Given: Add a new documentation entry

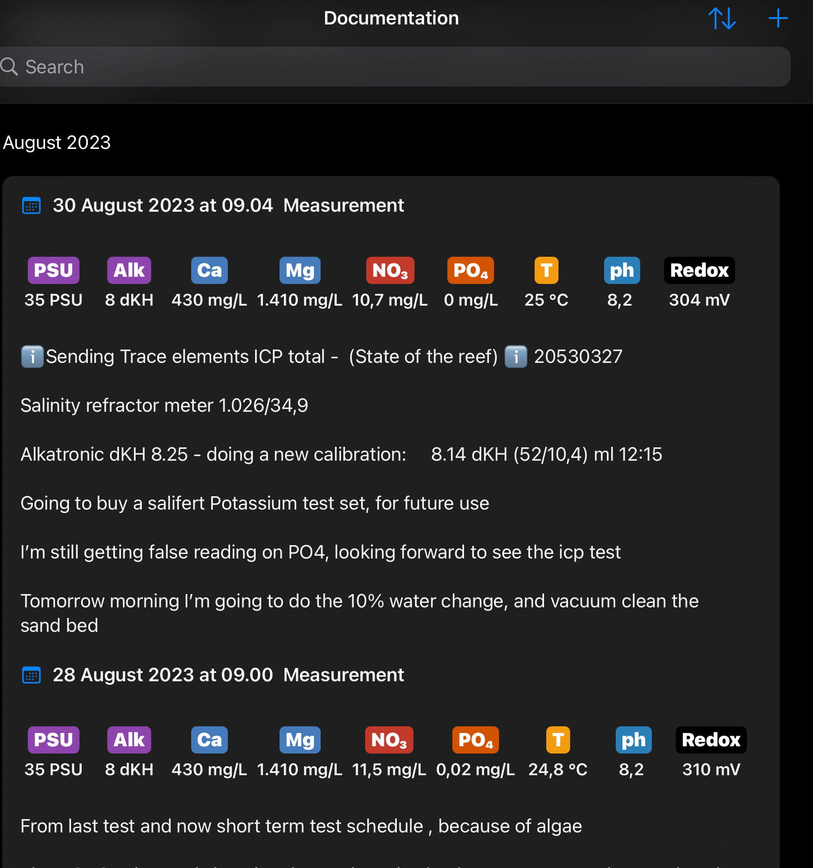Looking at the screenshot, I should point(777,18).
